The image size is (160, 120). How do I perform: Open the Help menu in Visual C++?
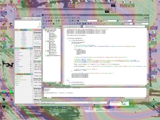[x=78, y=18]
